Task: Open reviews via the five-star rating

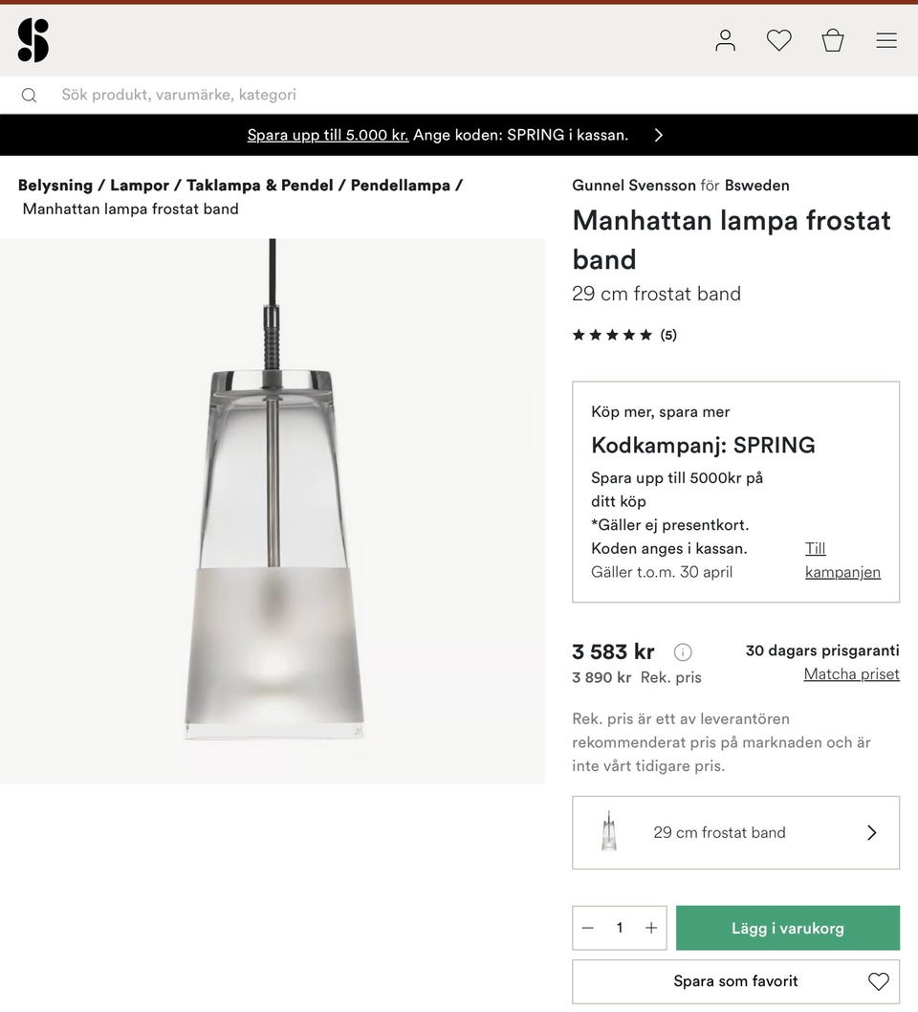Action: tap(613, 334)
